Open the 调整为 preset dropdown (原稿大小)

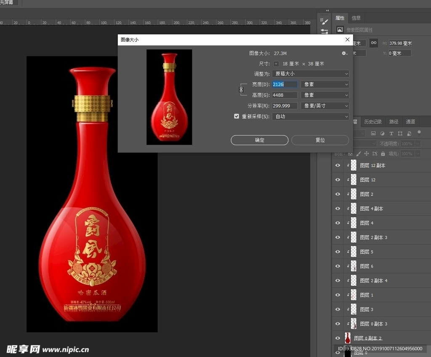point(311,74)
